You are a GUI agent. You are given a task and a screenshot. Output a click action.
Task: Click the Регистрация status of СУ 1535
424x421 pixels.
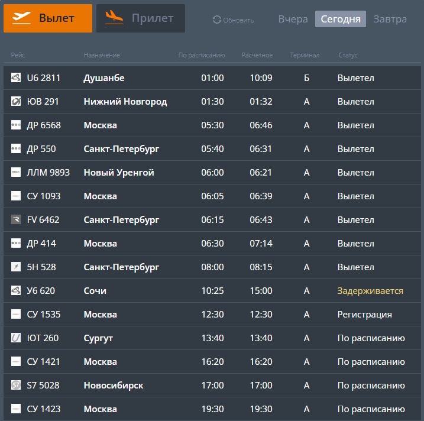[364, 315]
